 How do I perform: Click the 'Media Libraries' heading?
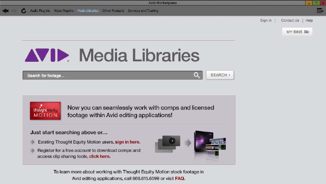[x=139, y=55]
